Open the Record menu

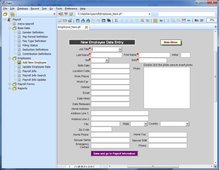35,9
